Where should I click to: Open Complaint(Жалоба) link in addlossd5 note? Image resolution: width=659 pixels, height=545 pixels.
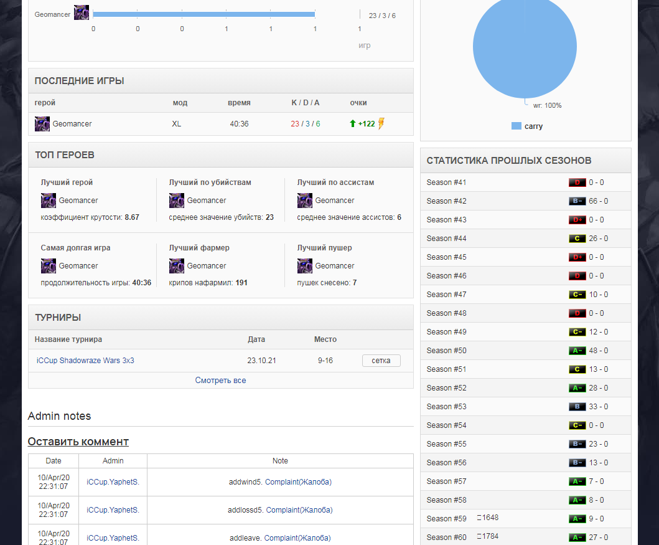299,510
